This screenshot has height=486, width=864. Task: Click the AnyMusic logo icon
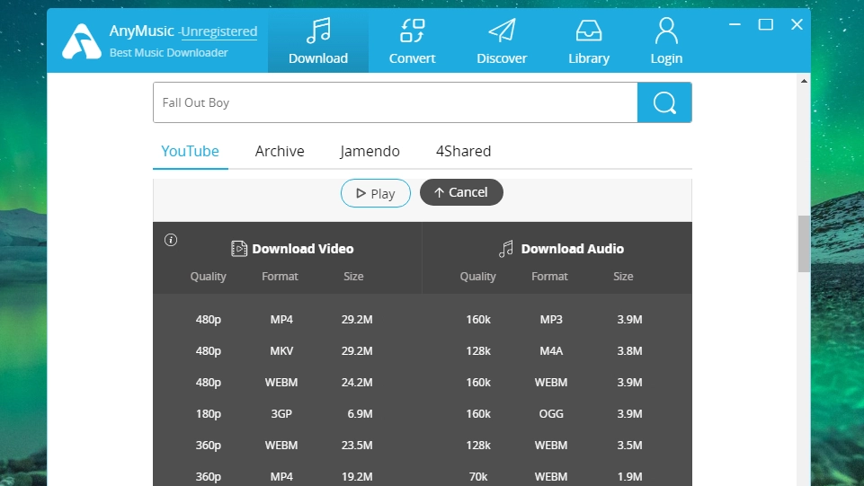pos(82,41)
